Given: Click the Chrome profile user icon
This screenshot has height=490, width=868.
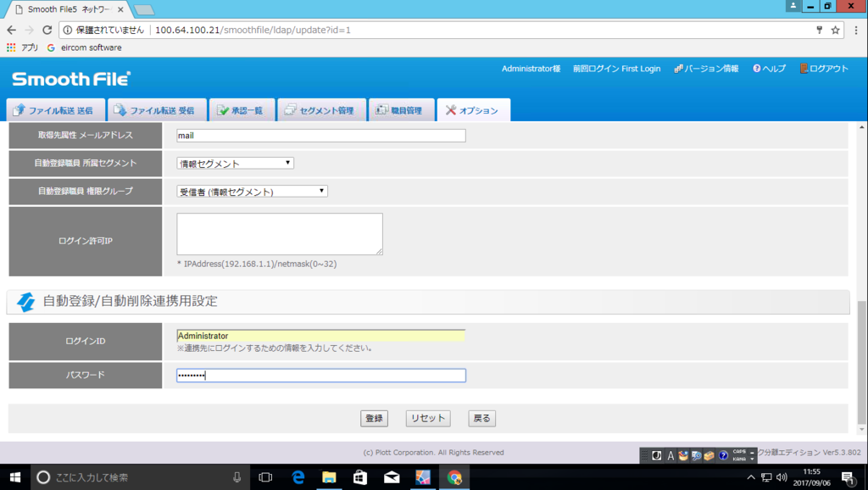Looking at the screenshot, I should [x=793, y=6].
